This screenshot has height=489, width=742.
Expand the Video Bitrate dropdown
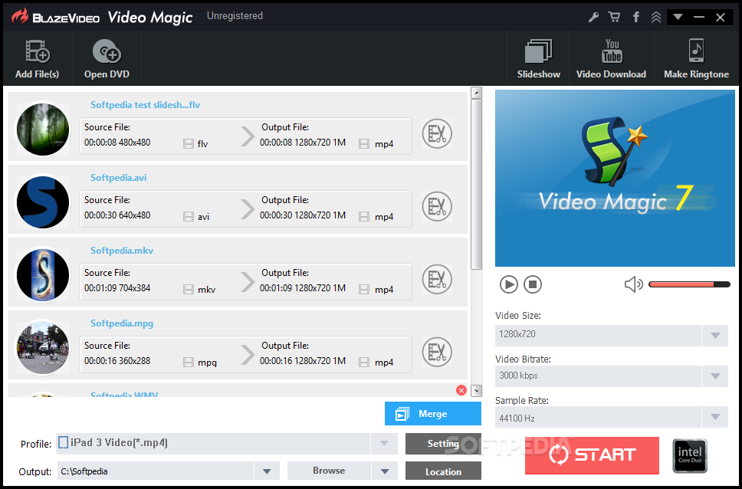[x=715, y=376]
